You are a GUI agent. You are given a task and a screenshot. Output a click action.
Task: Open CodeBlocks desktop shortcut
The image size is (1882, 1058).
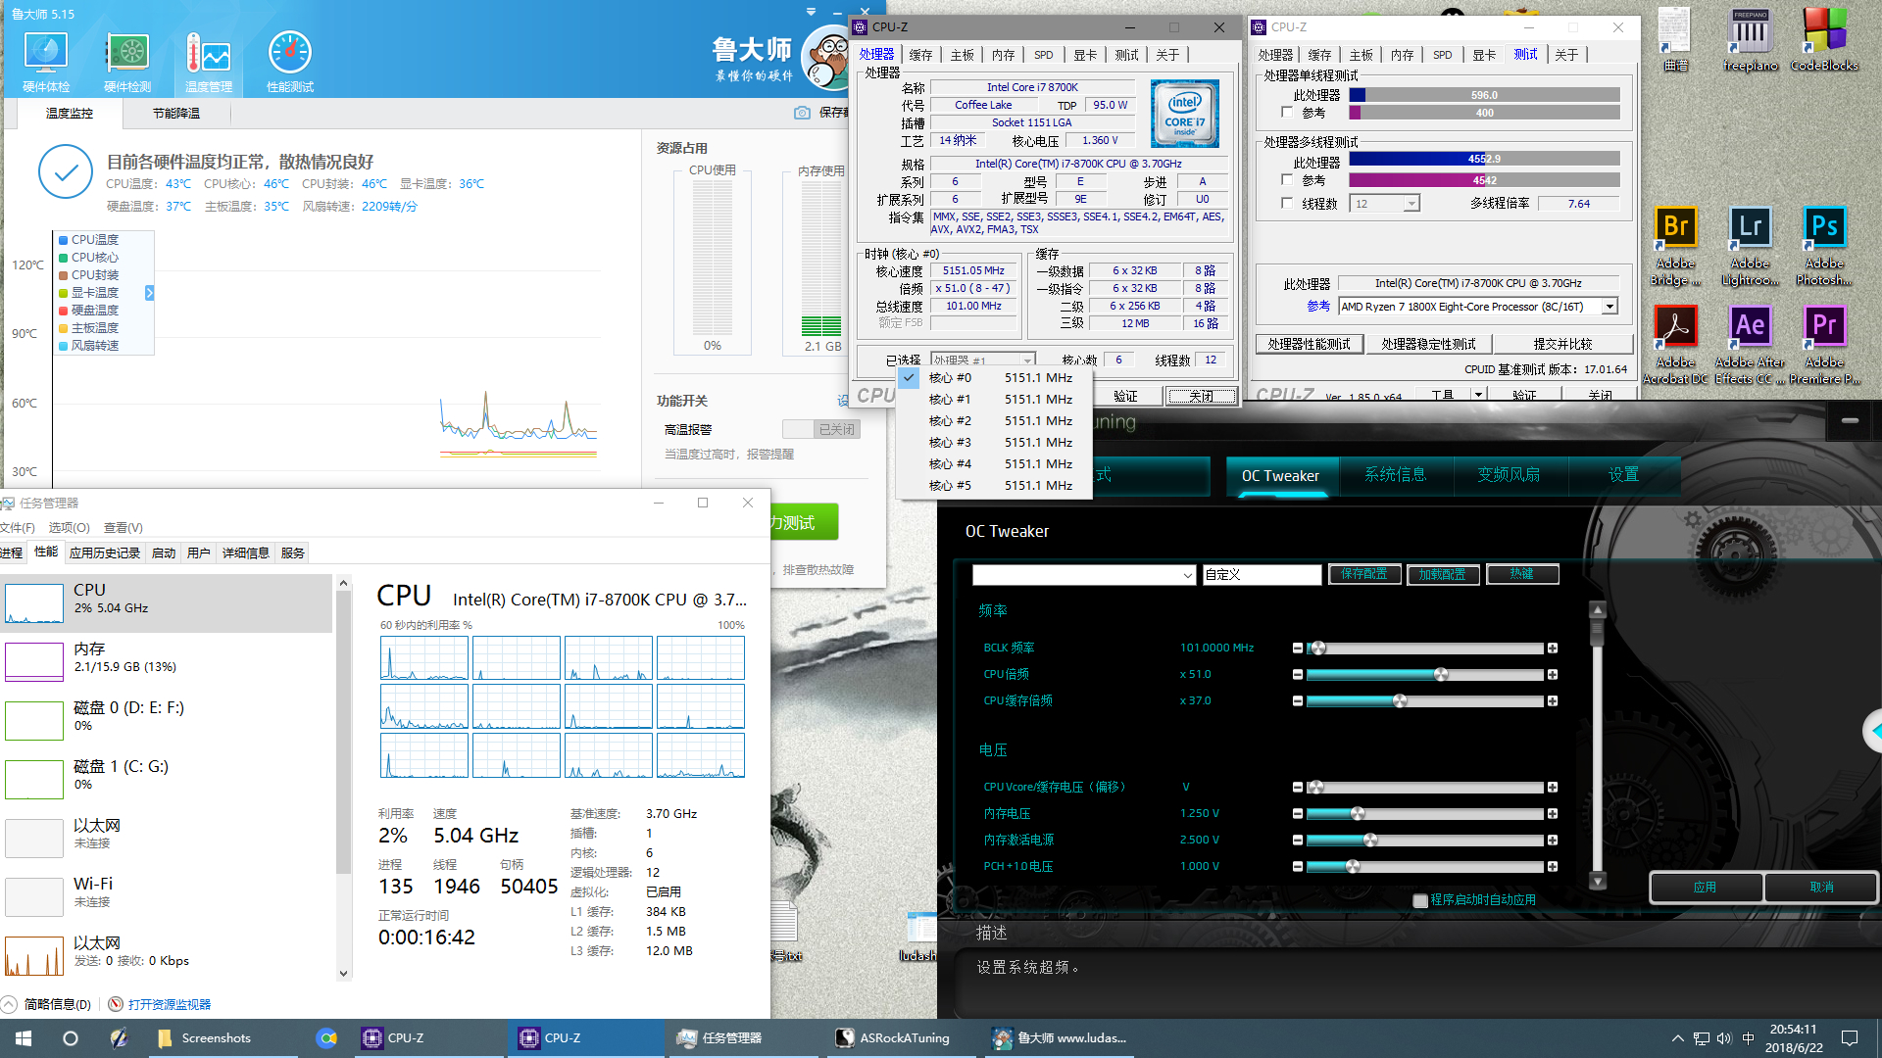(1824, 40)
